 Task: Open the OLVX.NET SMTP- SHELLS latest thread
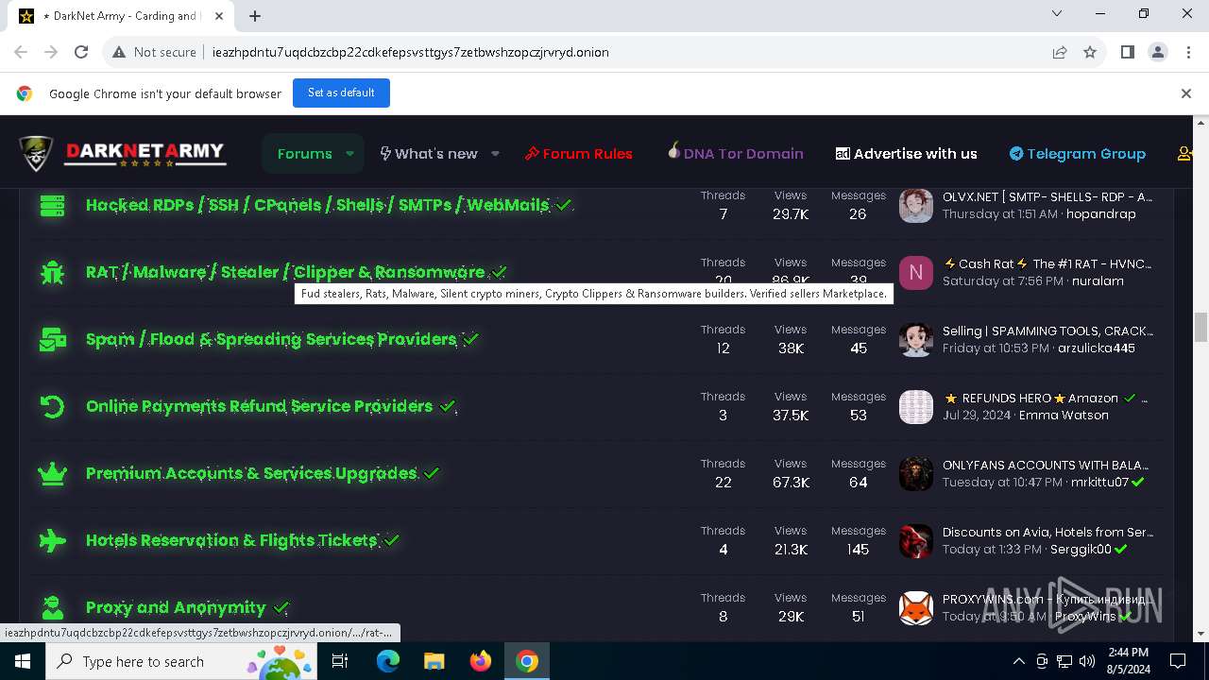(1047, 196)
